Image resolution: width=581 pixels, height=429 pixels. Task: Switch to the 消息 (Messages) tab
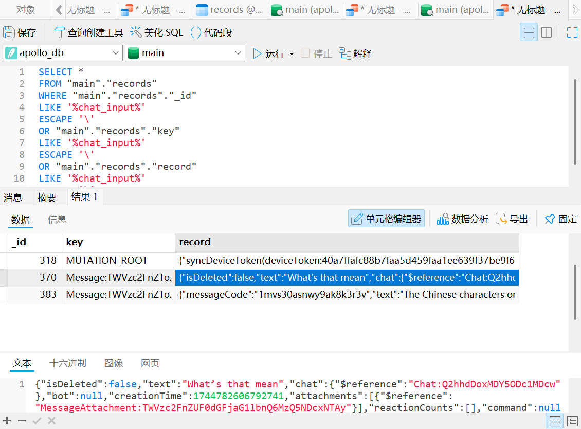point(13,197)
